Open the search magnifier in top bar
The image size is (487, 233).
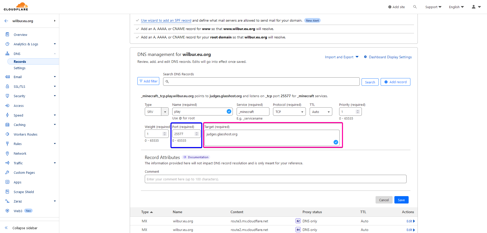click(415, 7)
